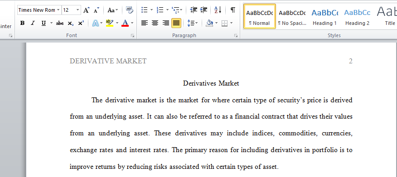Click the Line Spacing icon

191,23
